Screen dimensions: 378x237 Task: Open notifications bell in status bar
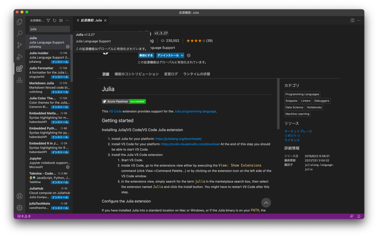(x=359, y=216)
